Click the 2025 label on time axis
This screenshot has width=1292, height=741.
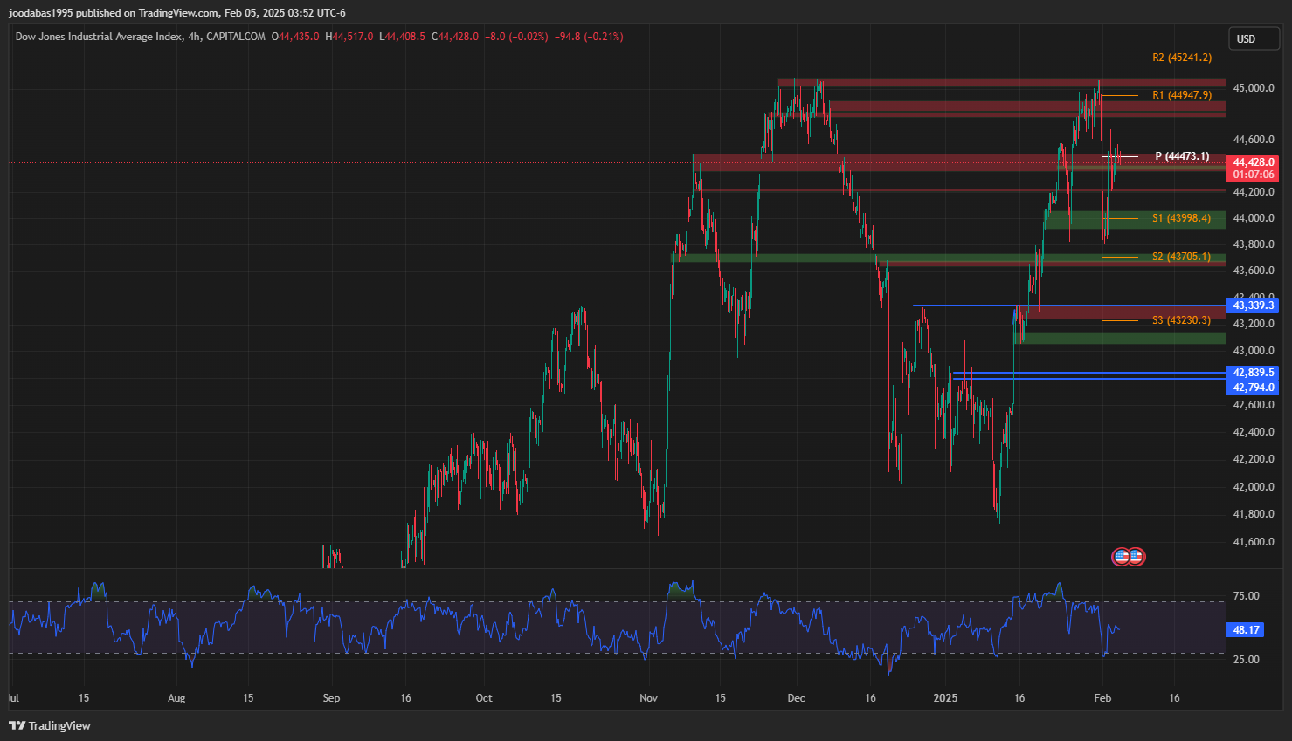945,698
